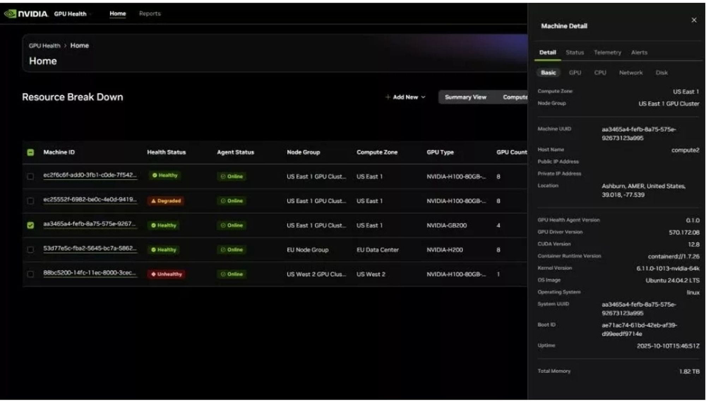Select the Network sub-tab
This screenshot has height=402, width=706.
click(630, 73)
